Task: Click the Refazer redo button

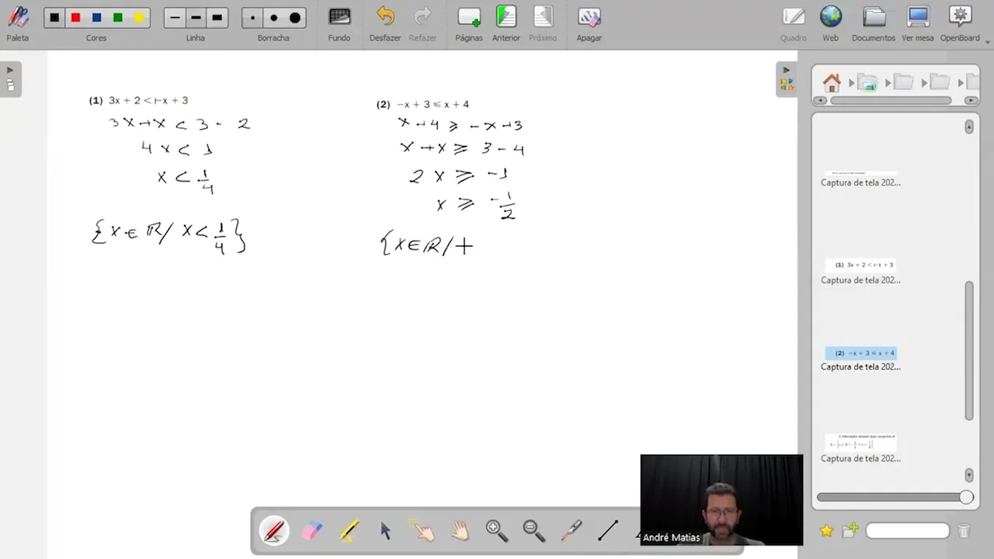Action: coord(422,23)
